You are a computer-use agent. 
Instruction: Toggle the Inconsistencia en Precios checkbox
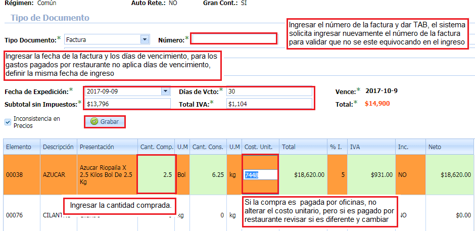click(x=8, y=122)
